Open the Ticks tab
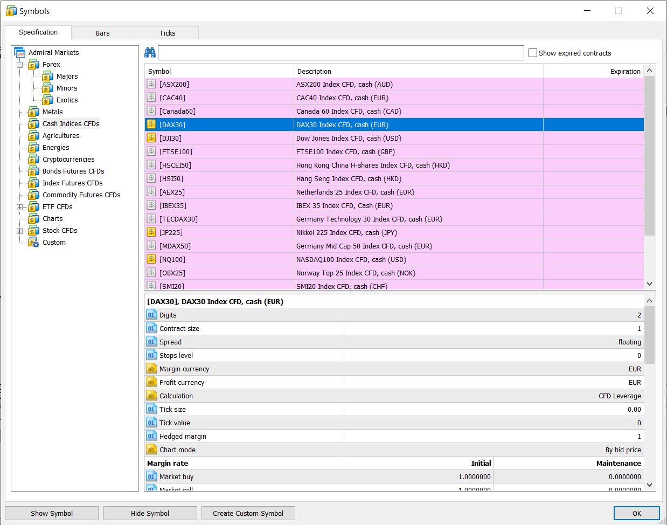This screenshot has height=525, width=667. (x=167, y=33)
